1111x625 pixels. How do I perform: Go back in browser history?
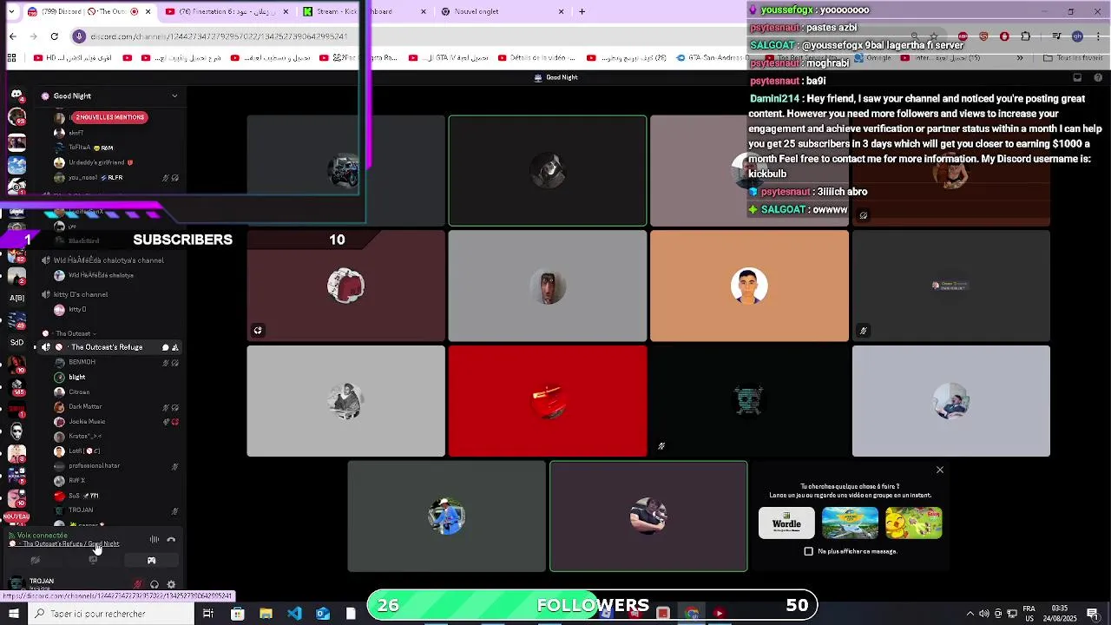12,36
